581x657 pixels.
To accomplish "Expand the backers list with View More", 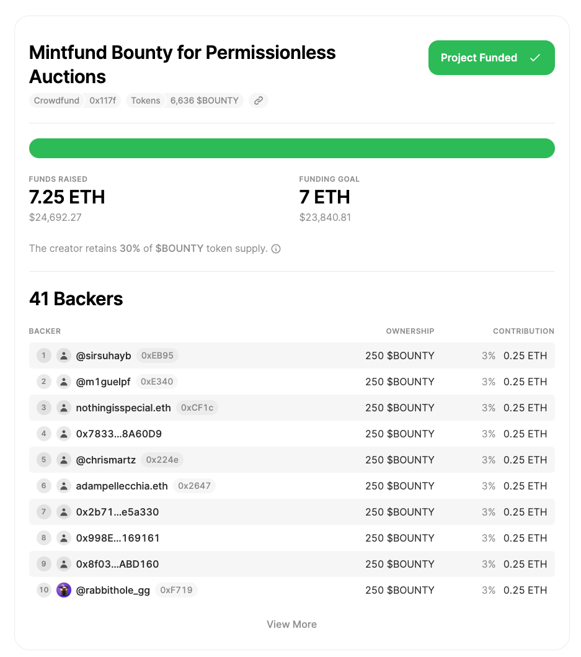I will pos(291,624).
